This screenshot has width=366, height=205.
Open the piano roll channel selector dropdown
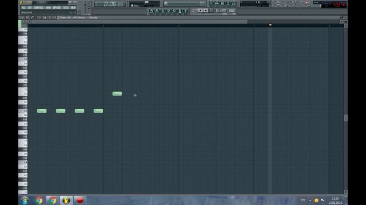[x=74, y=18]
